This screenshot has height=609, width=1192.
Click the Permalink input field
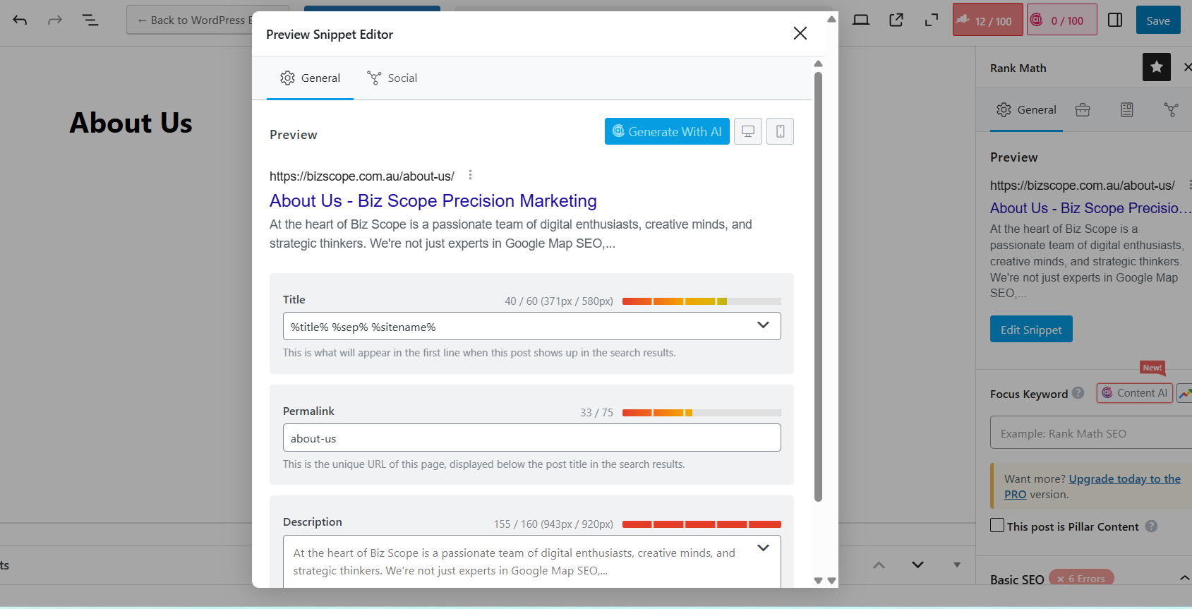coord(531,438)
